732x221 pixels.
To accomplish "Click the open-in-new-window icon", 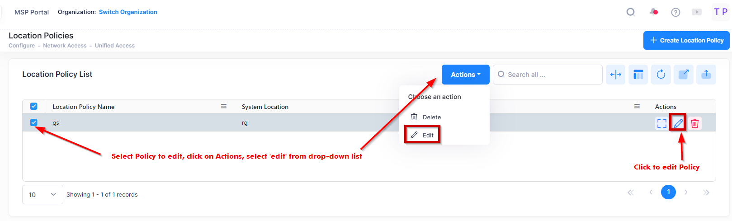I will click(x=683, y=75).
